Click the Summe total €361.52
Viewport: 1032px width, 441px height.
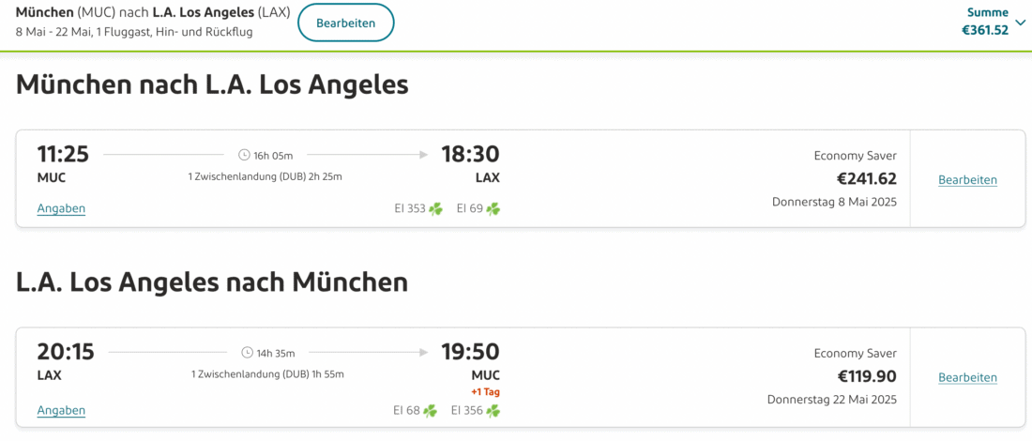tap(984, 30)
